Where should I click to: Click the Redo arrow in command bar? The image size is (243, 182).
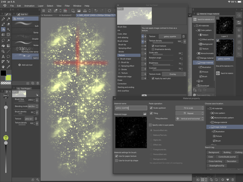[x=102, y=11]
